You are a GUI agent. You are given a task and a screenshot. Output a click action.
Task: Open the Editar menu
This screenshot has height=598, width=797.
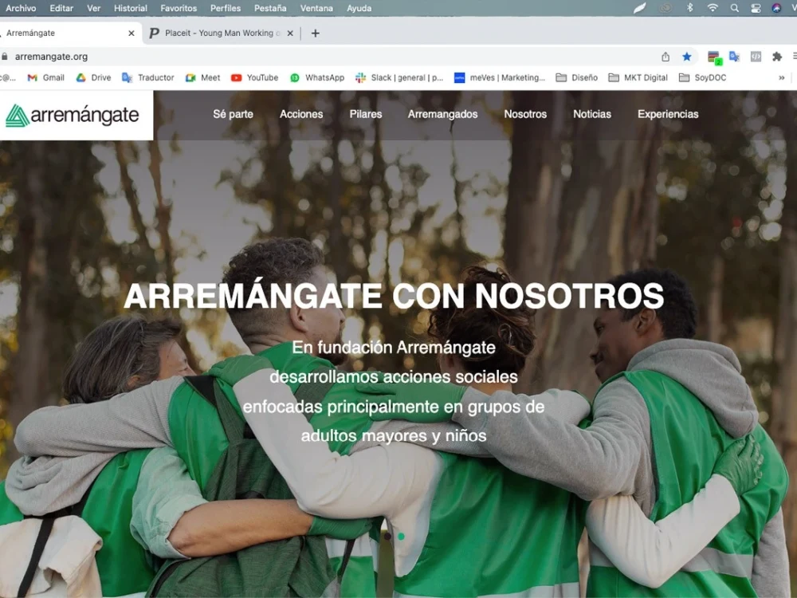point(61,8)
